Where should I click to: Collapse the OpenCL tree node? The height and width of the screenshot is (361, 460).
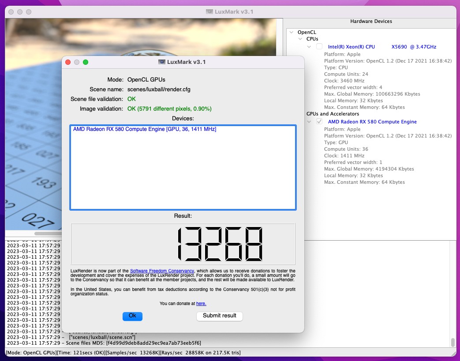tap(292, 32)
